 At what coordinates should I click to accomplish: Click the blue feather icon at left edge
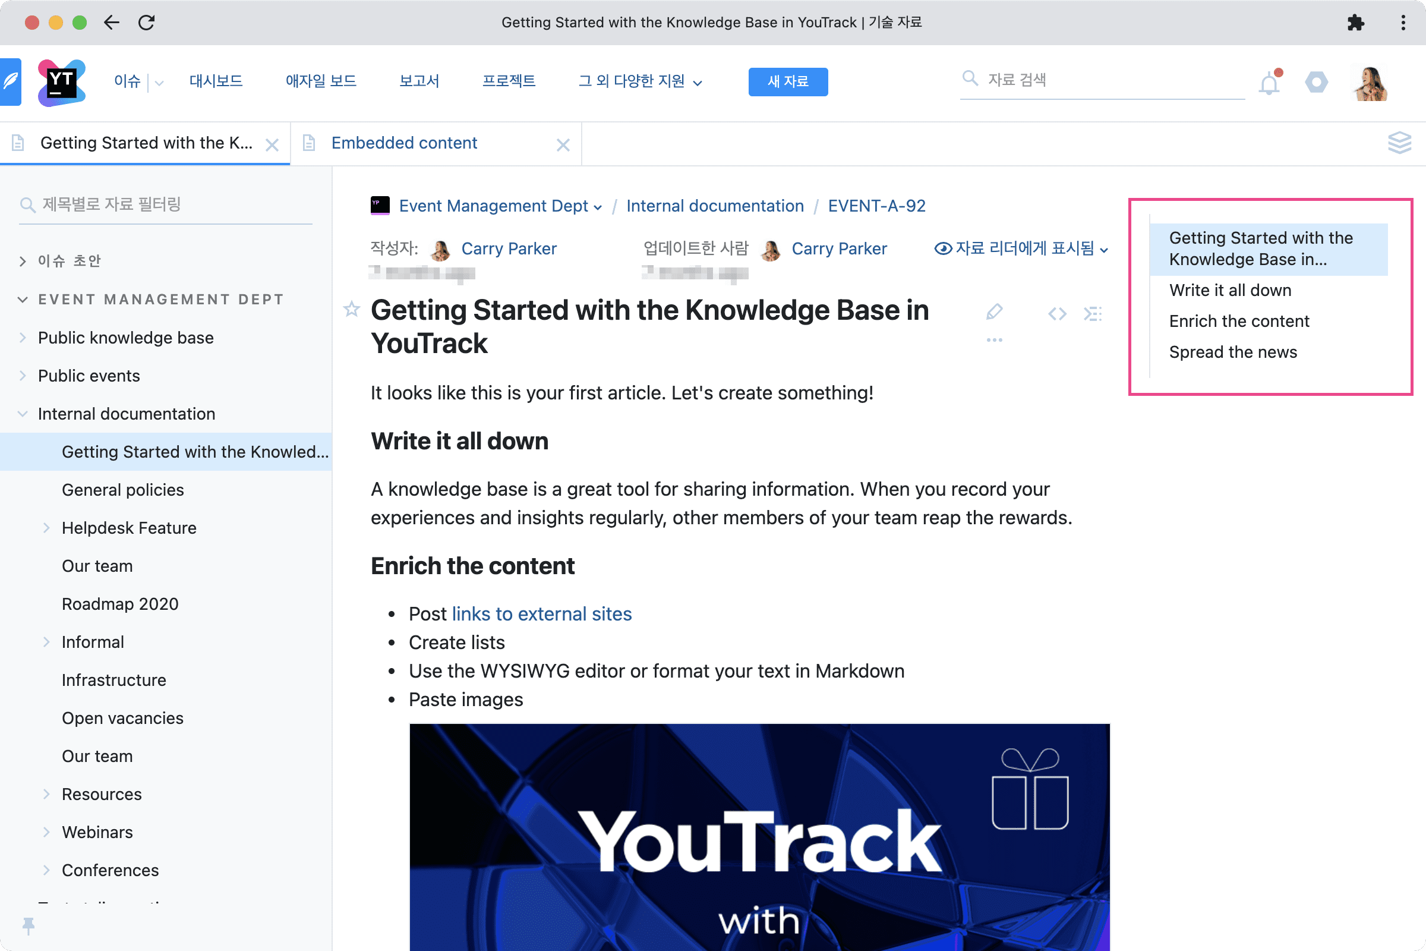pos(10,81)
